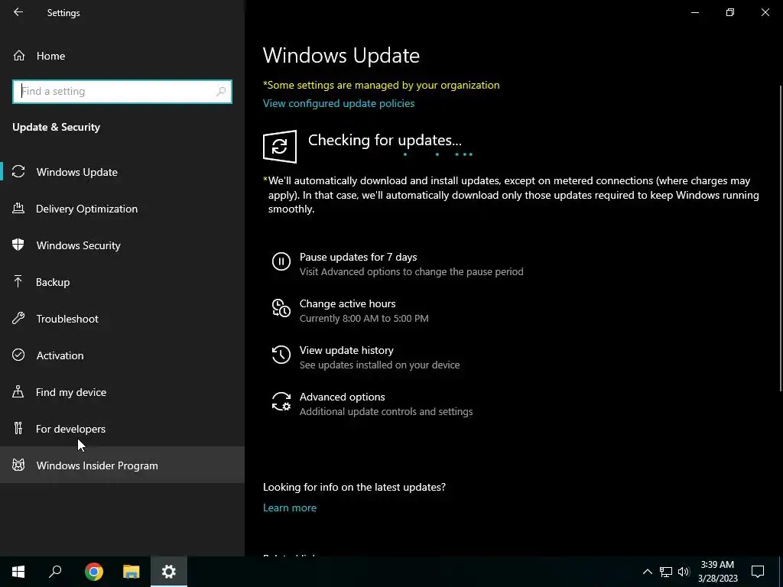Go to the Home settings page
Image resolution: width=783 pixels, height=587 pixels.
pyautogui.click(x=122, y=55)
